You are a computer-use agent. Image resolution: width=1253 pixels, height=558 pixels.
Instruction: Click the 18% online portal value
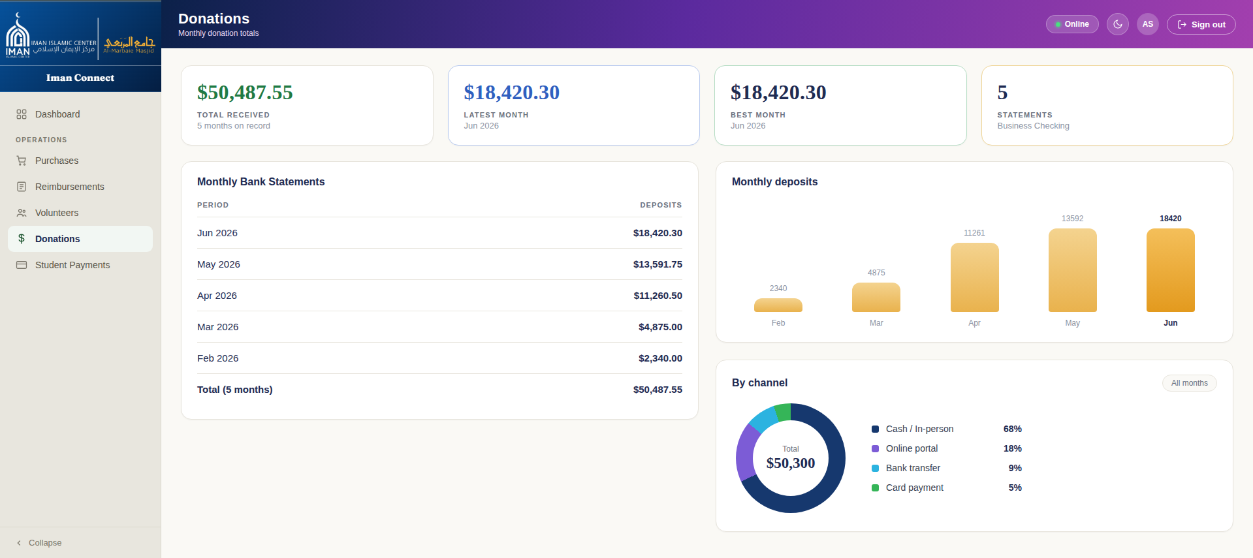pos(1013,448)
